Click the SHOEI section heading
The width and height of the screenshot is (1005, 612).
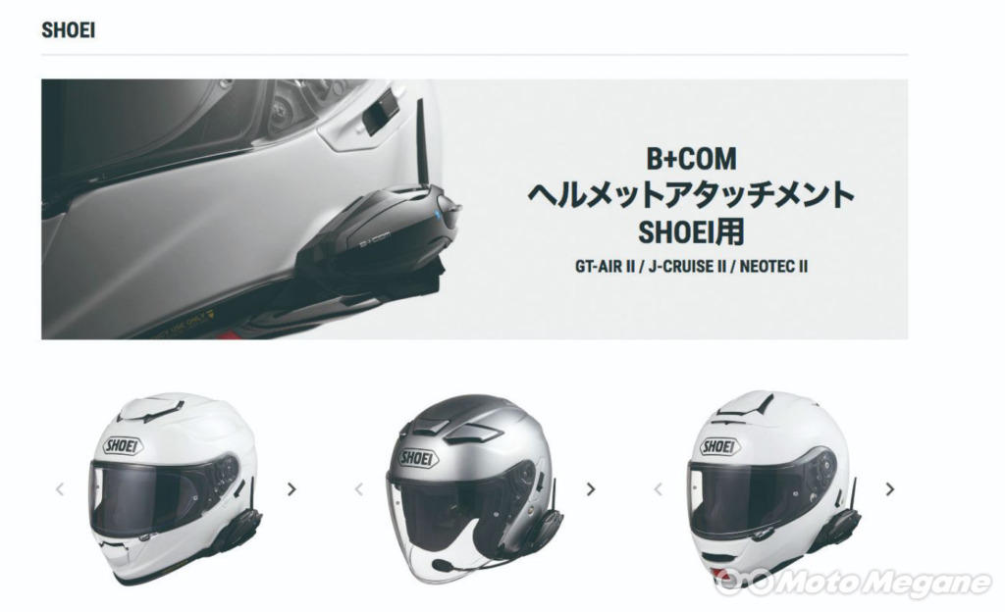pos(68,30)
